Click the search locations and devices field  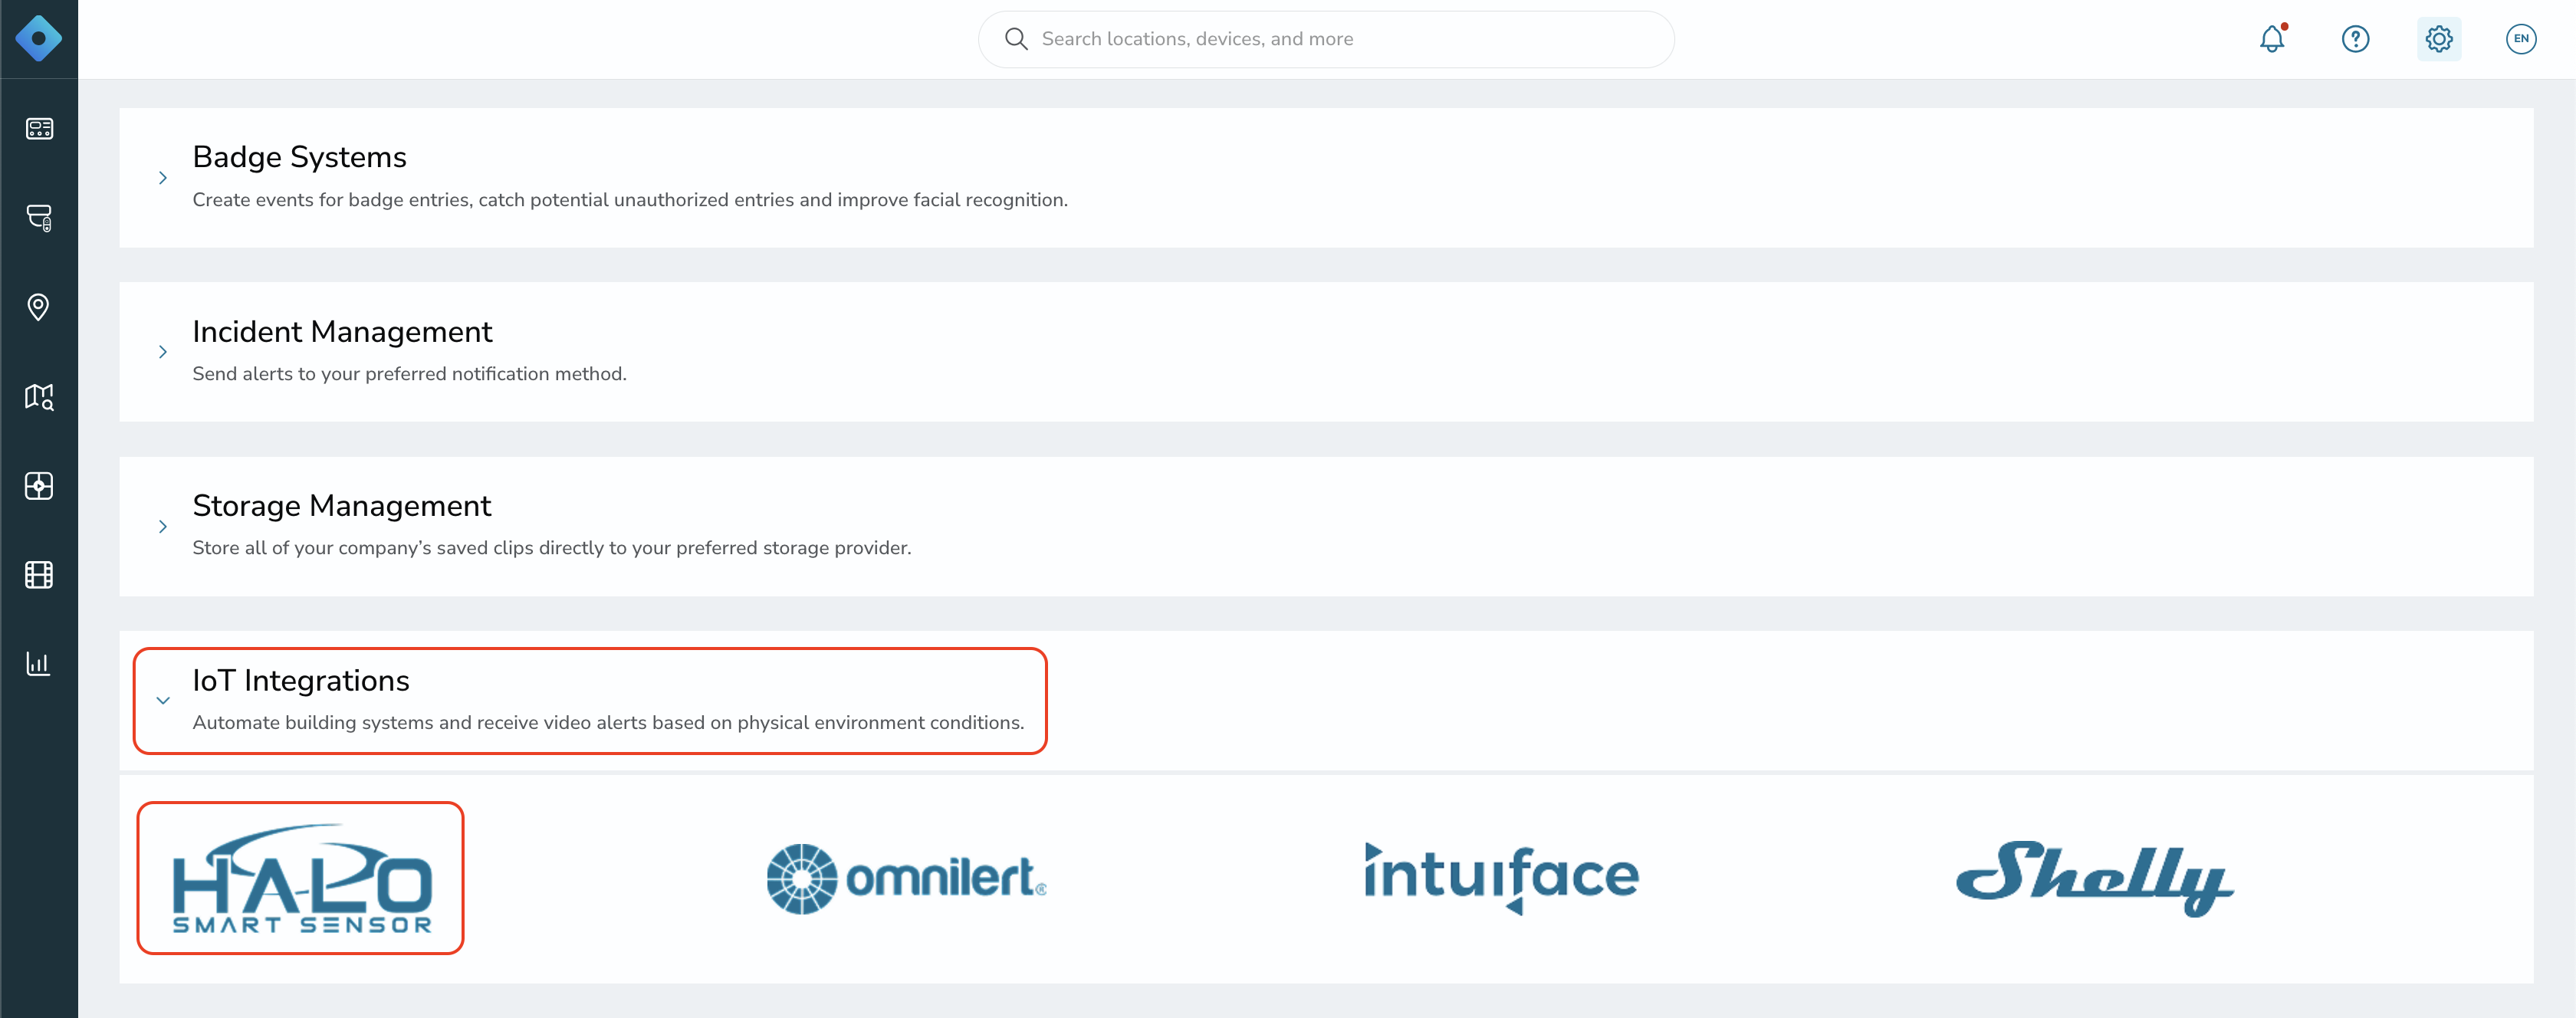1326,39
